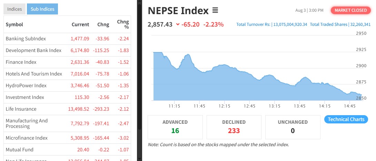Click the Market Closed status badge
Image resolution: width=376 pixels, height=161 pixels.
[x=350, y=10]
